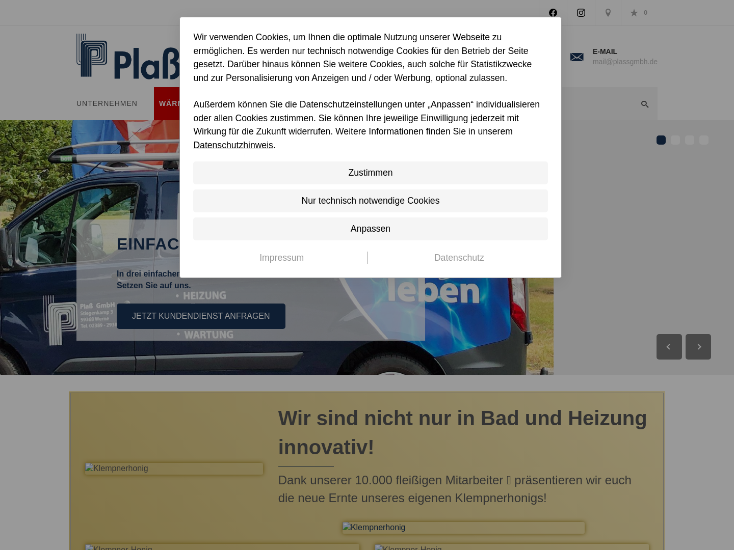Click the search magnifier icon
This screenshot has height=550, width=734.
(645, 104)
